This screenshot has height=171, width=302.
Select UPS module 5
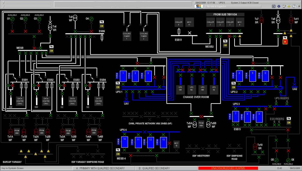point(253,76)
